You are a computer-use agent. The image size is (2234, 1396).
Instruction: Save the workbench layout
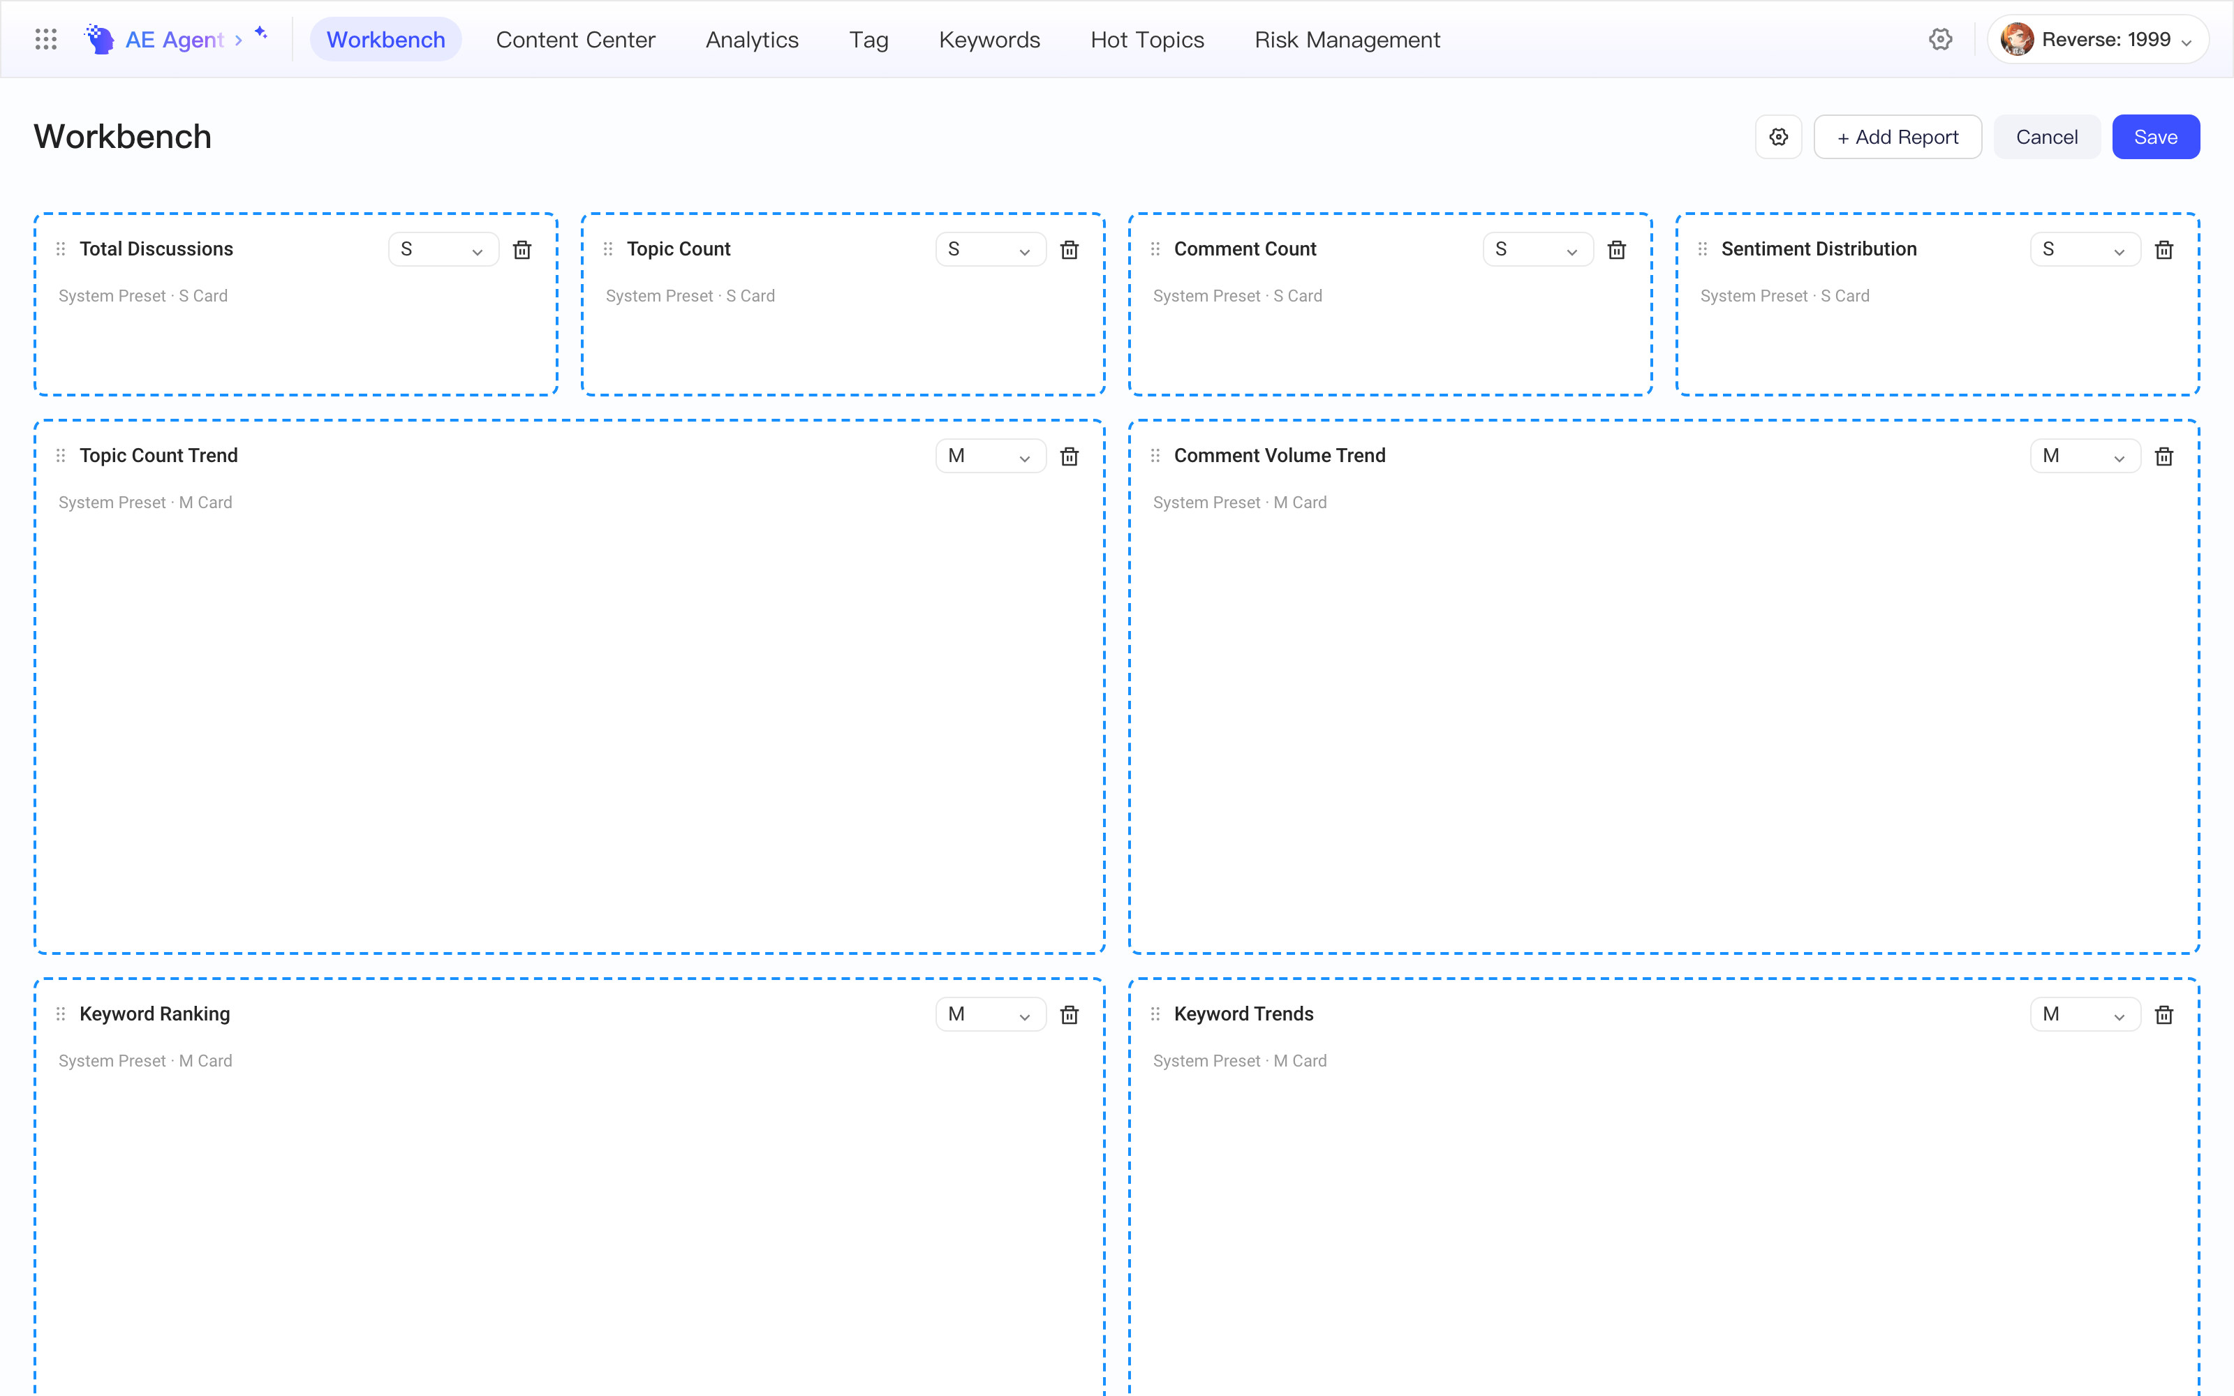pyautogui.click(x=2156, y=137)
